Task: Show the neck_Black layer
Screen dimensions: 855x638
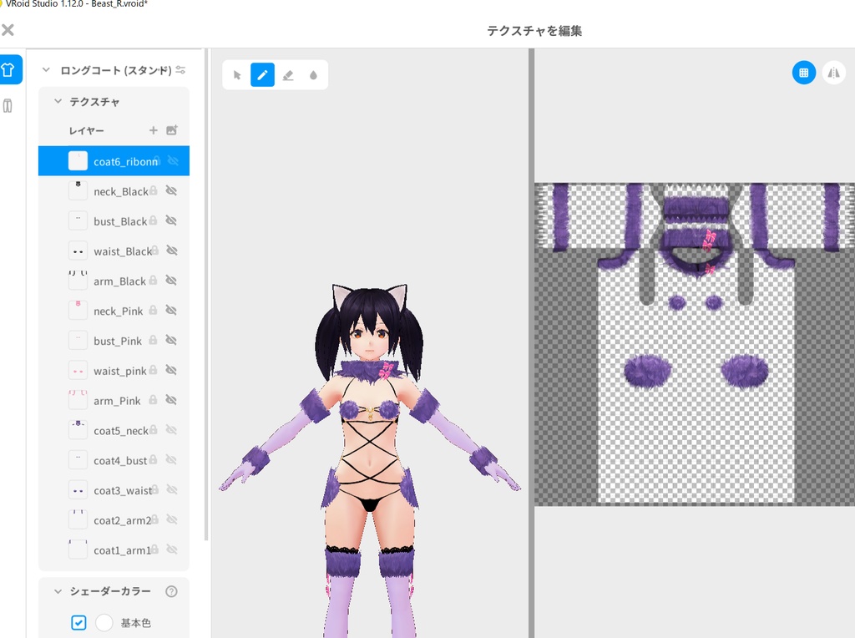Action: pyautogui.click(x=172, y=191)
